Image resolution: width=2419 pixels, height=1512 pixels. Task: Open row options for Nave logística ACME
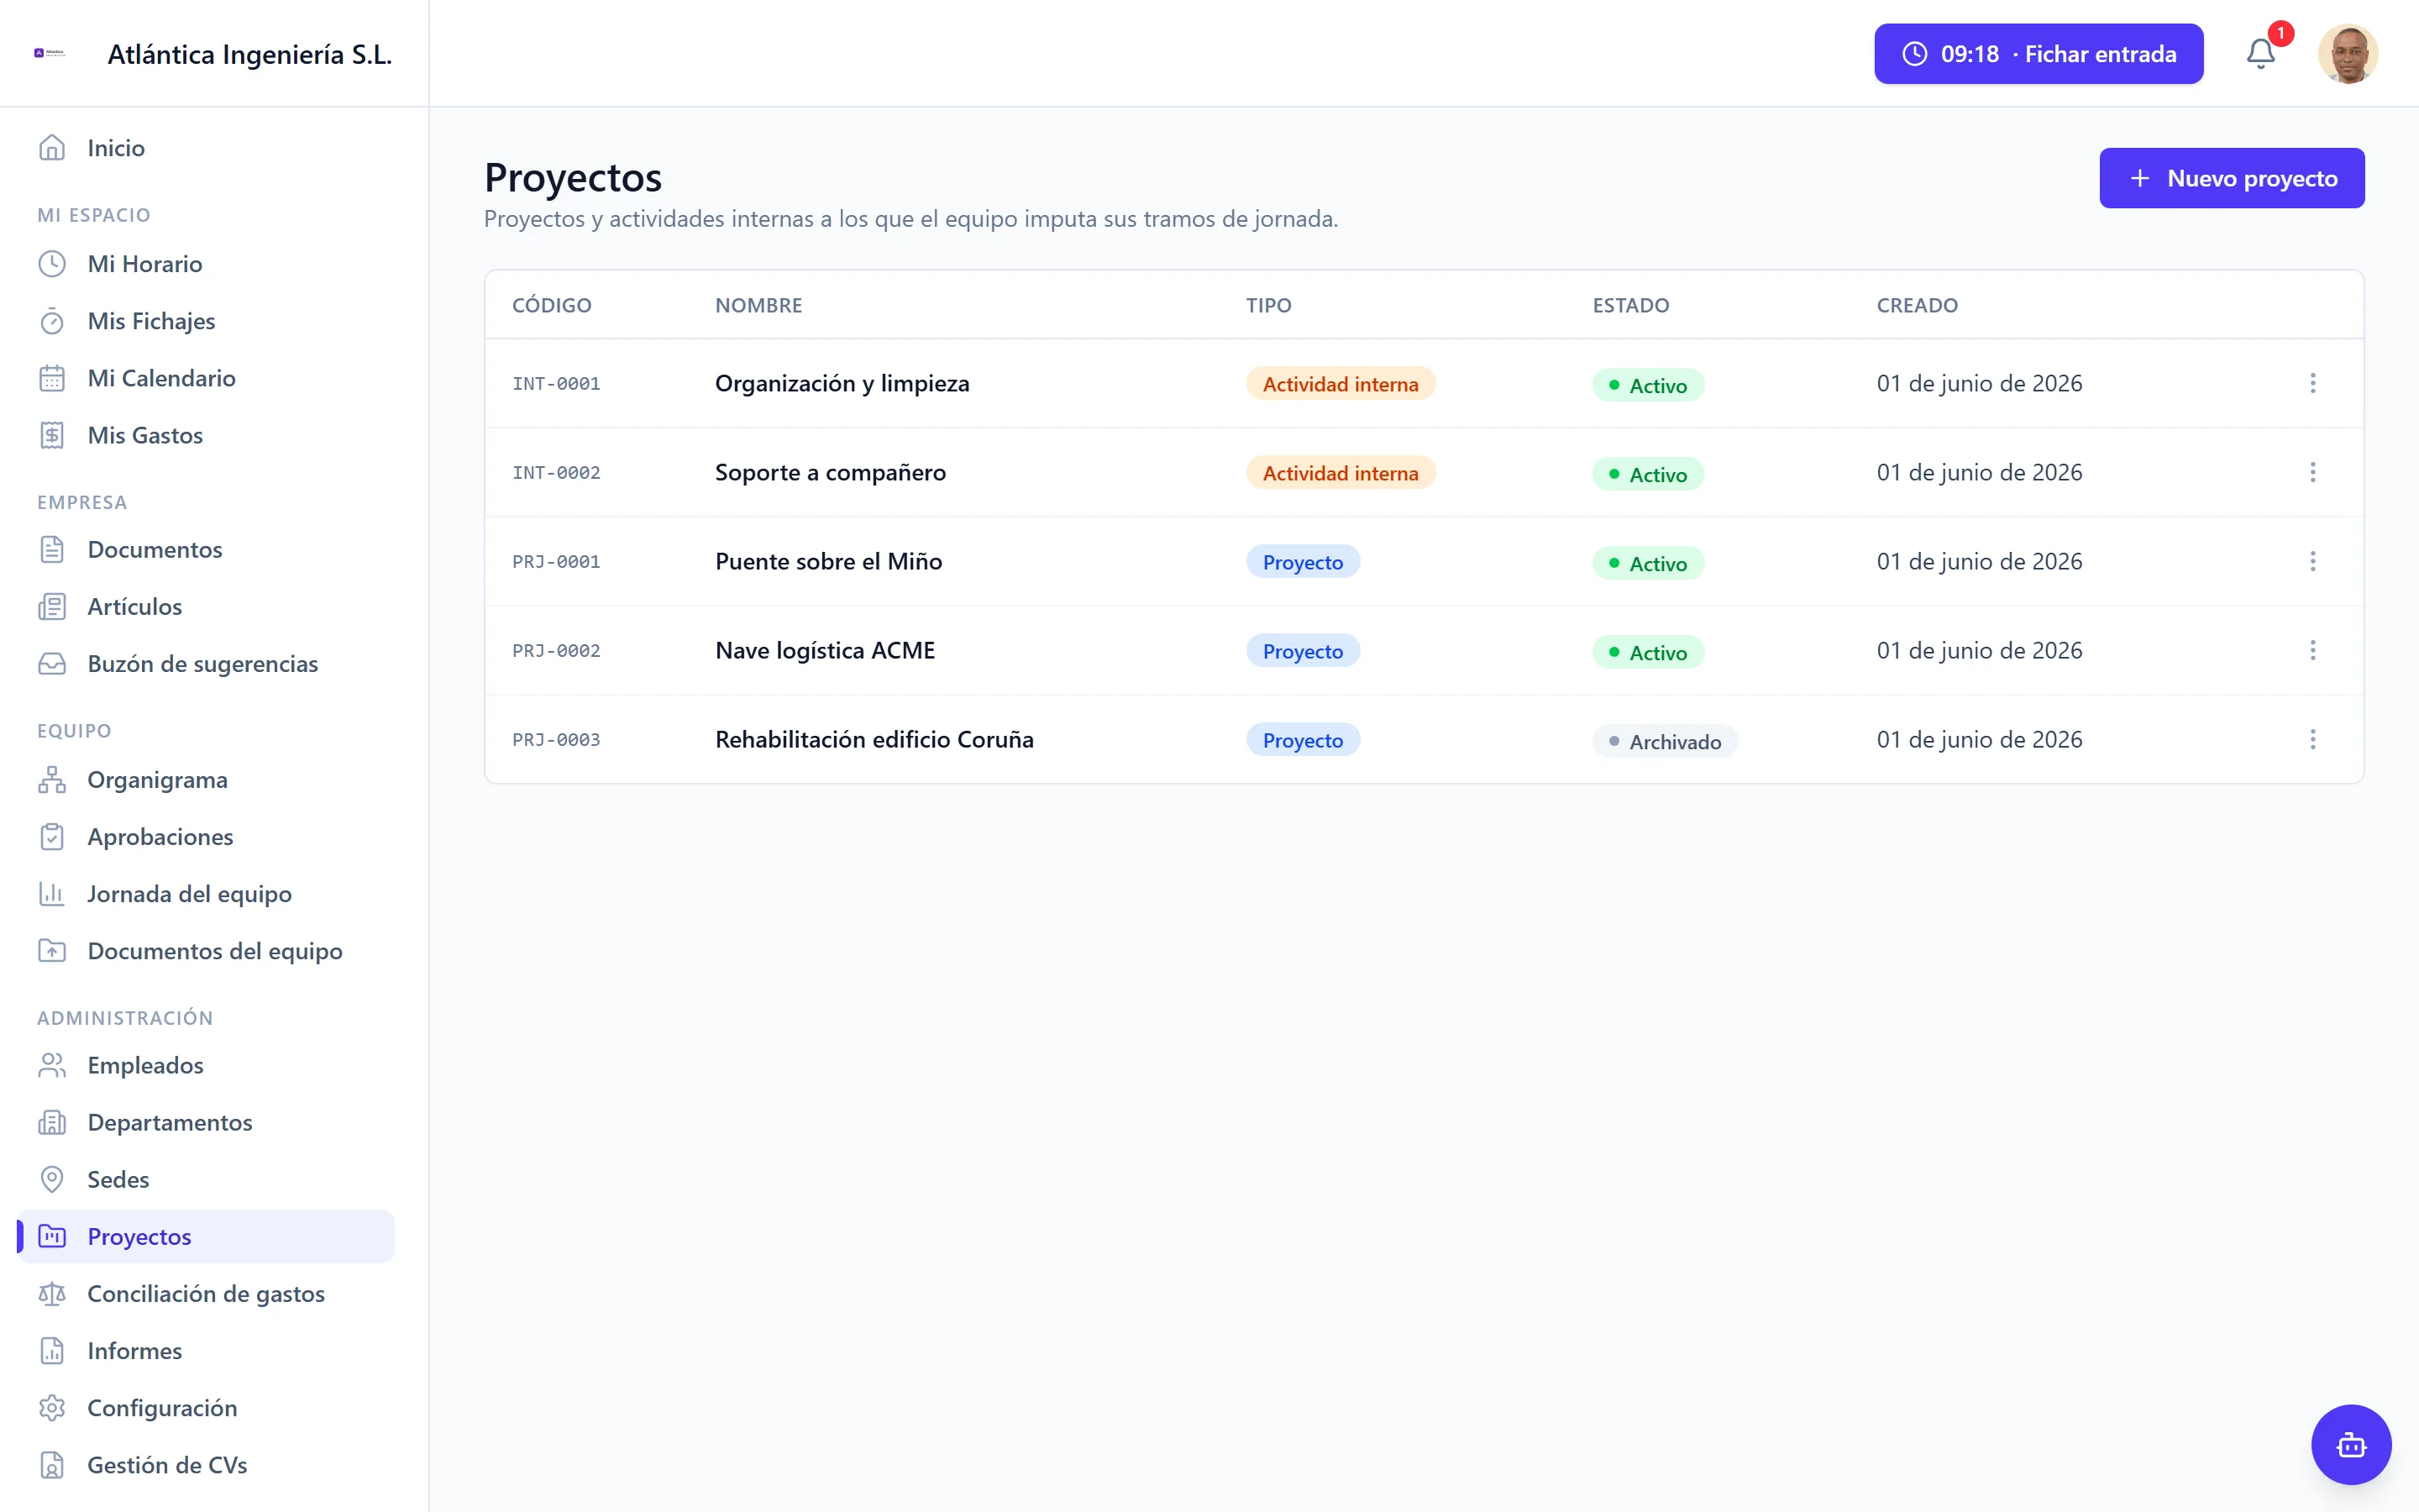point(2312,650)
